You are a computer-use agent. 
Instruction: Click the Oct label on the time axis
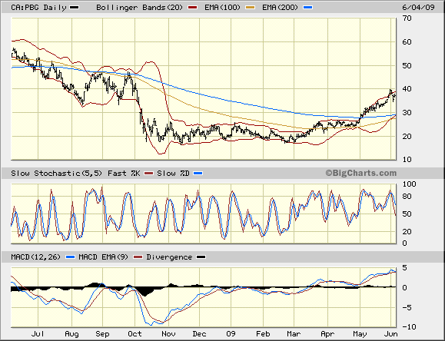[134, 333]
